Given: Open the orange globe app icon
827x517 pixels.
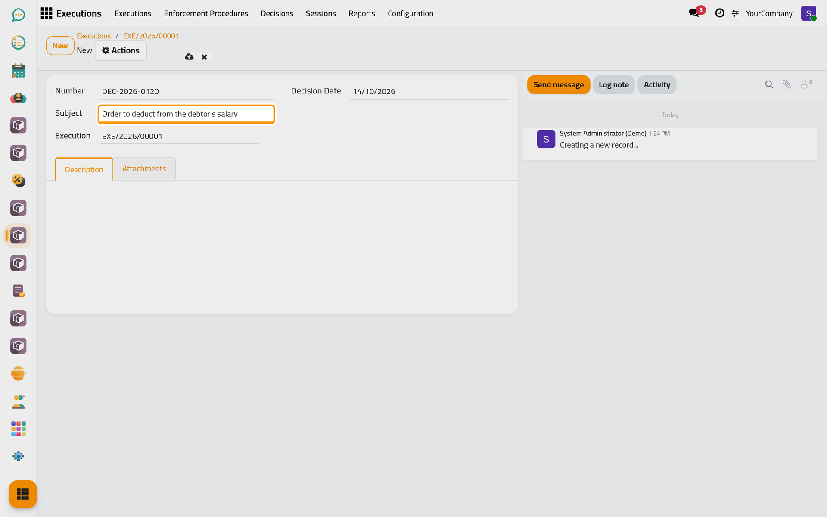Looking at the screenshot, I should coord(18,374).
